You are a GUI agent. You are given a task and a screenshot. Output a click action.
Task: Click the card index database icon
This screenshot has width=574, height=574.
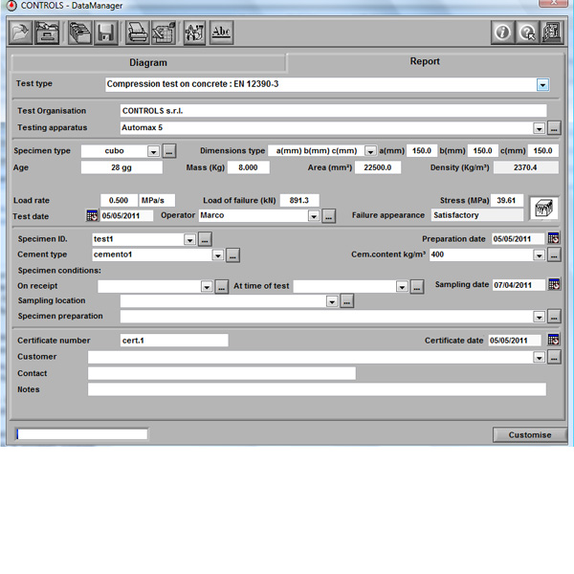tap(79, 33)
